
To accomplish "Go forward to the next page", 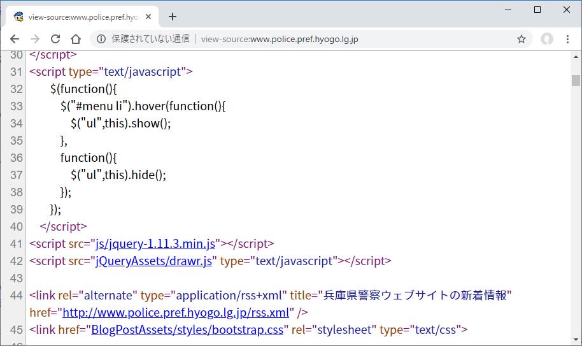I will pos(35,39).
